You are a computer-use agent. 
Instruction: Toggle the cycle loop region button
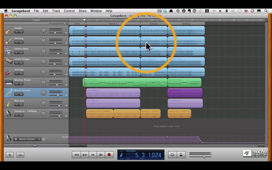pyautogui.click(x=172, y=155)
